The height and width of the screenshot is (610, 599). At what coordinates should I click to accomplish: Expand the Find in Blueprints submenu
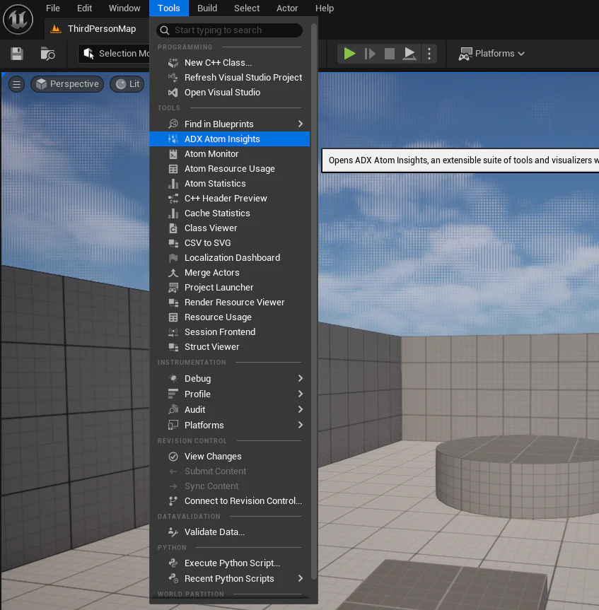pyautogui.click(x=230, y=124)
